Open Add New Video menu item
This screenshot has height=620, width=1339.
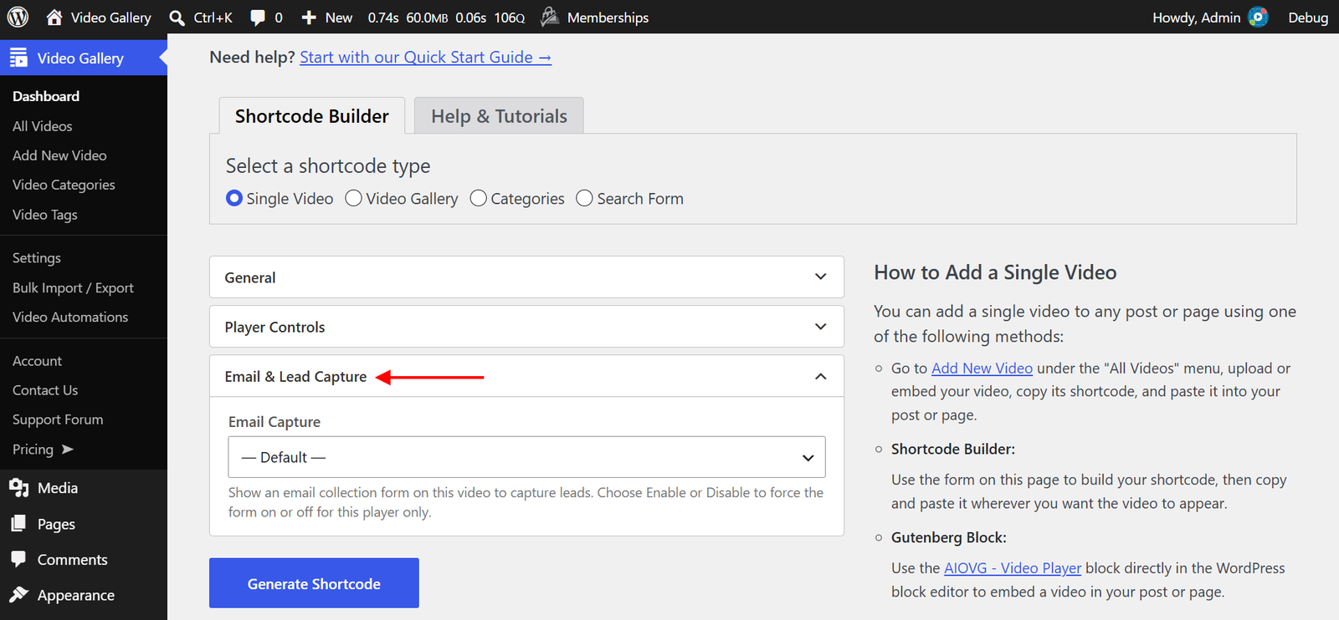pyautogui.click(x=59, y=155)
